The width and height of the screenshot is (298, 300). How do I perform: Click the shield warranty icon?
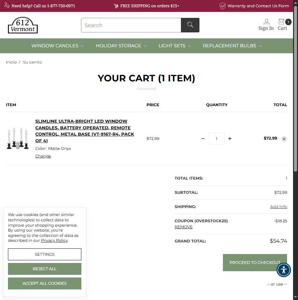pos(223,6)
